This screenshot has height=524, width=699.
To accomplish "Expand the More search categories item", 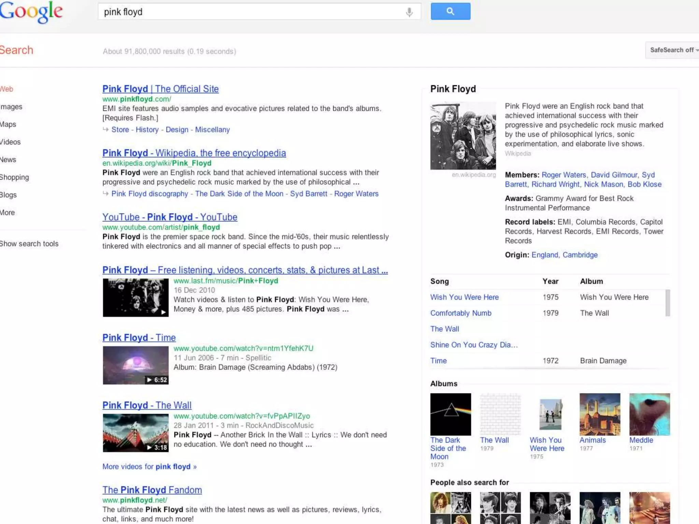I will pos(8,213).
